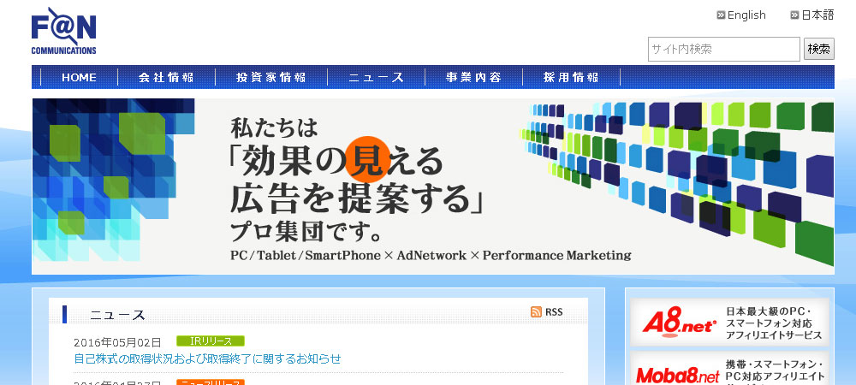Open the HOME menu item
This screenshot has height=385, width=856.
pos(79,78)
